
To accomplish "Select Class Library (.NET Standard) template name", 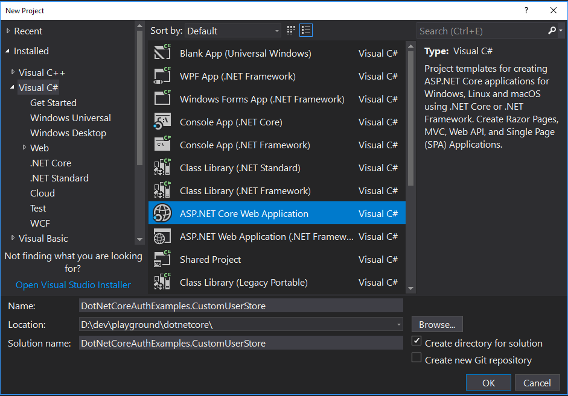I will [x=240, y=168].
